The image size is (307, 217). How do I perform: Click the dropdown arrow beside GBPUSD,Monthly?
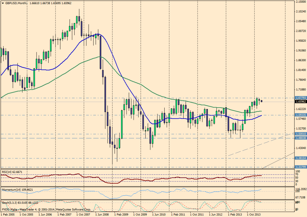pyautogui.click(x=2, y=3)
